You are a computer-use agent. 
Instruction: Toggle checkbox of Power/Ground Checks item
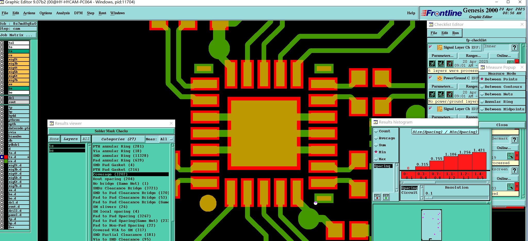tap(430, 77)
